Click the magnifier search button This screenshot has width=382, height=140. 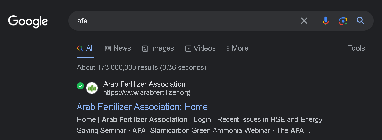[x=361, y=21]
